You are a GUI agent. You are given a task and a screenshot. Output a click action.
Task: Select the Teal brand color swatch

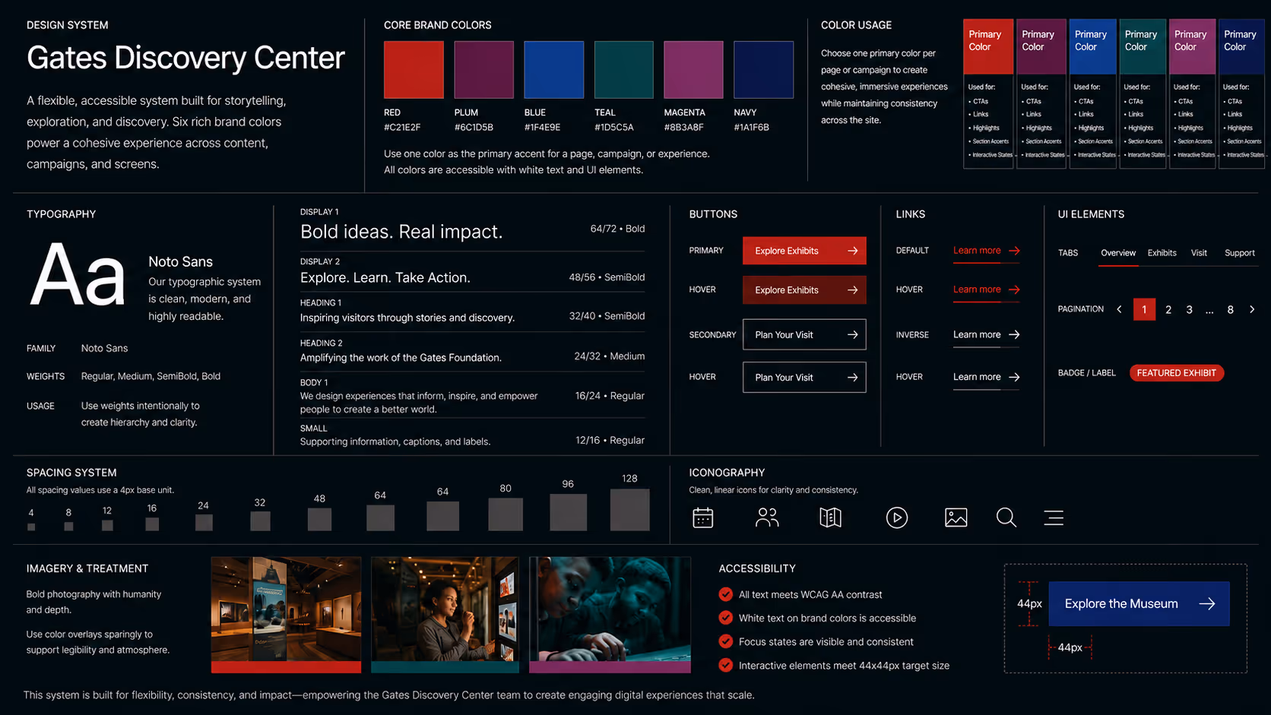tap(624, 70)
